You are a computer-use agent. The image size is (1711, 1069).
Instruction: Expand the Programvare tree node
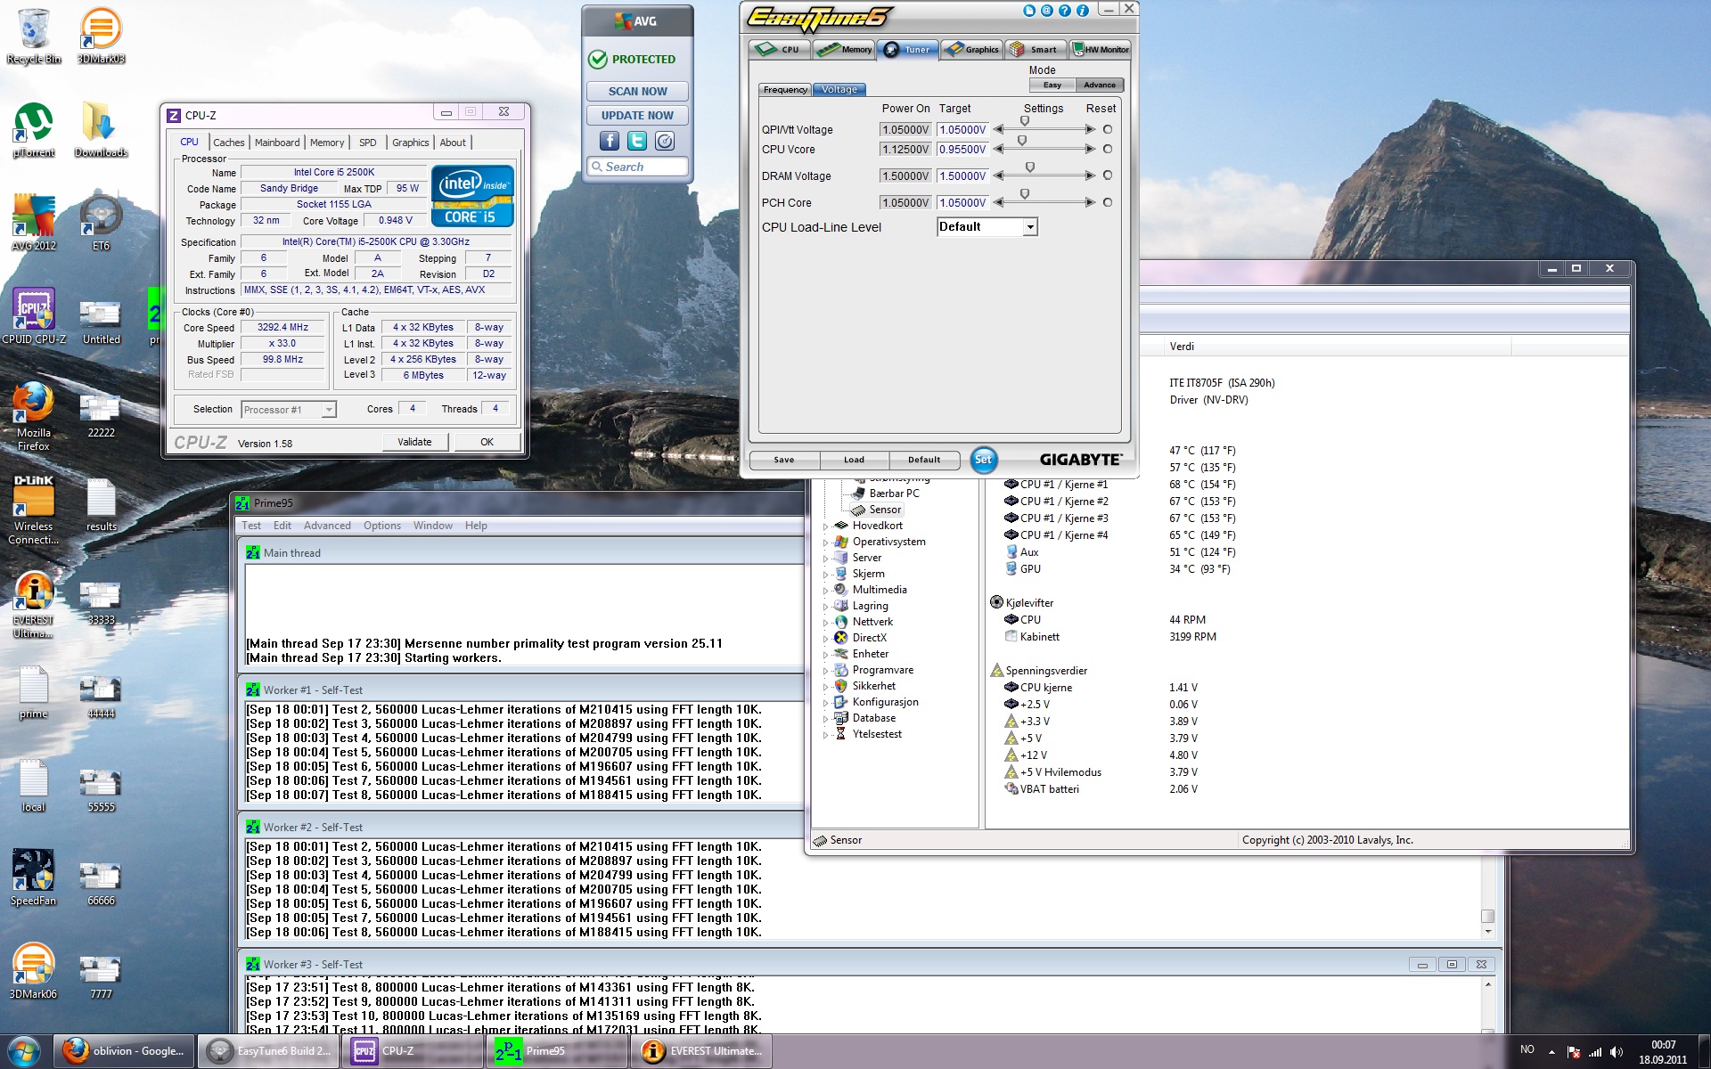(825, 671)
